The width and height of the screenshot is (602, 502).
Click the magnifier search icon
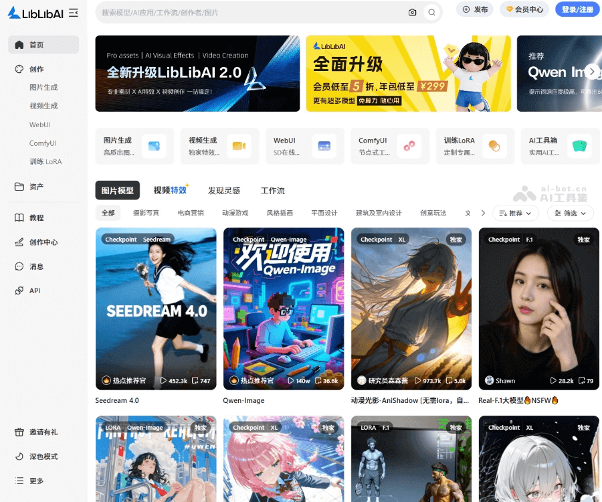tap(431, 11)
